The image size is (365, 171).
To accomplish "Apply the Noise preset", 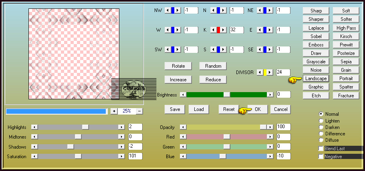I will point(316,70).
